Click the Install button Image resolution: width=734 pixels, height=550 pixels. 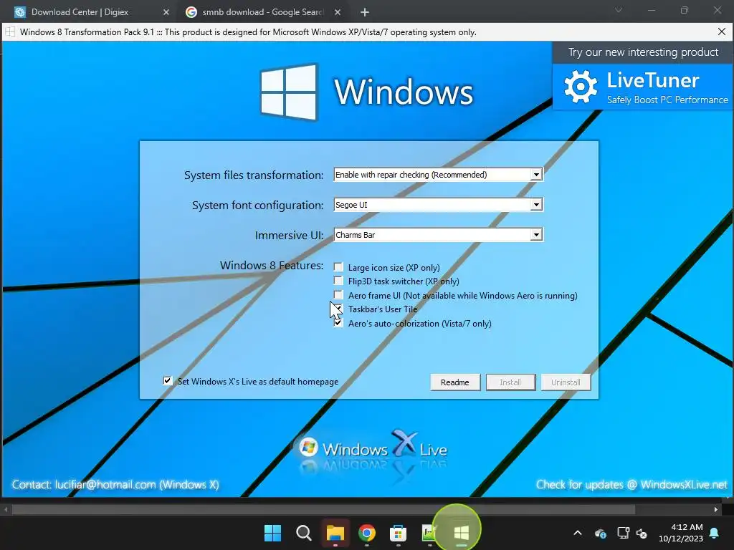click(x=510, y=382)
